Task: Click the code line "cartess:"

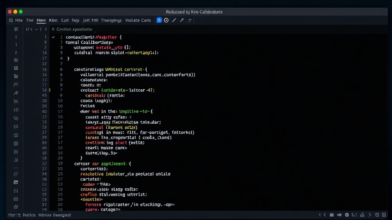Action: pyautogui.click(x=90, y=179)
